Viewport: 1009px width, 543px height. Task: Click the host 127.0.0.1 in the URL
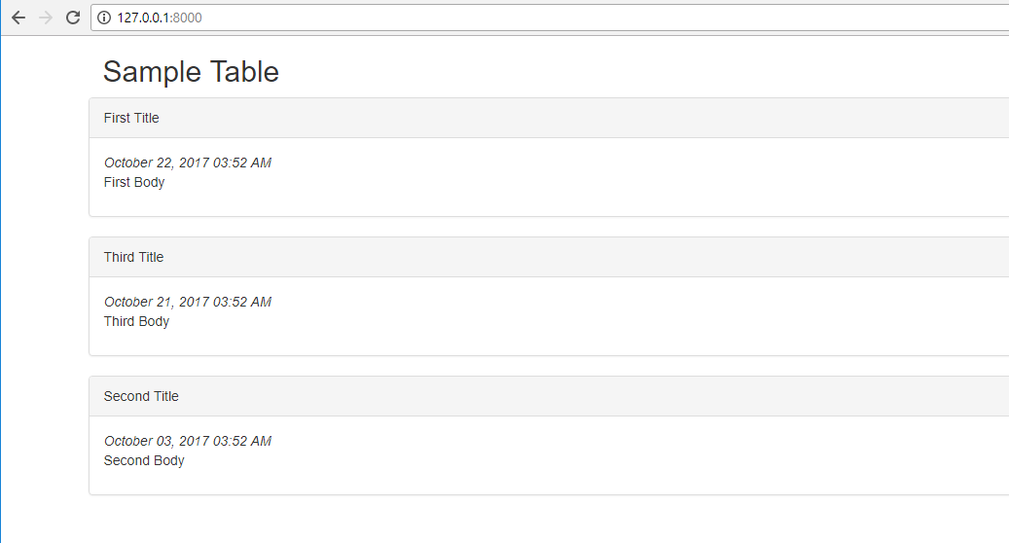pos(143,18)
